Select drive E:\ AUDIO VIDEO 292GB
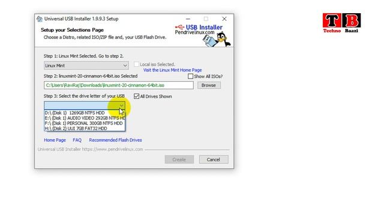This screenshot has height=216, width=384. (x=85, y=118)
